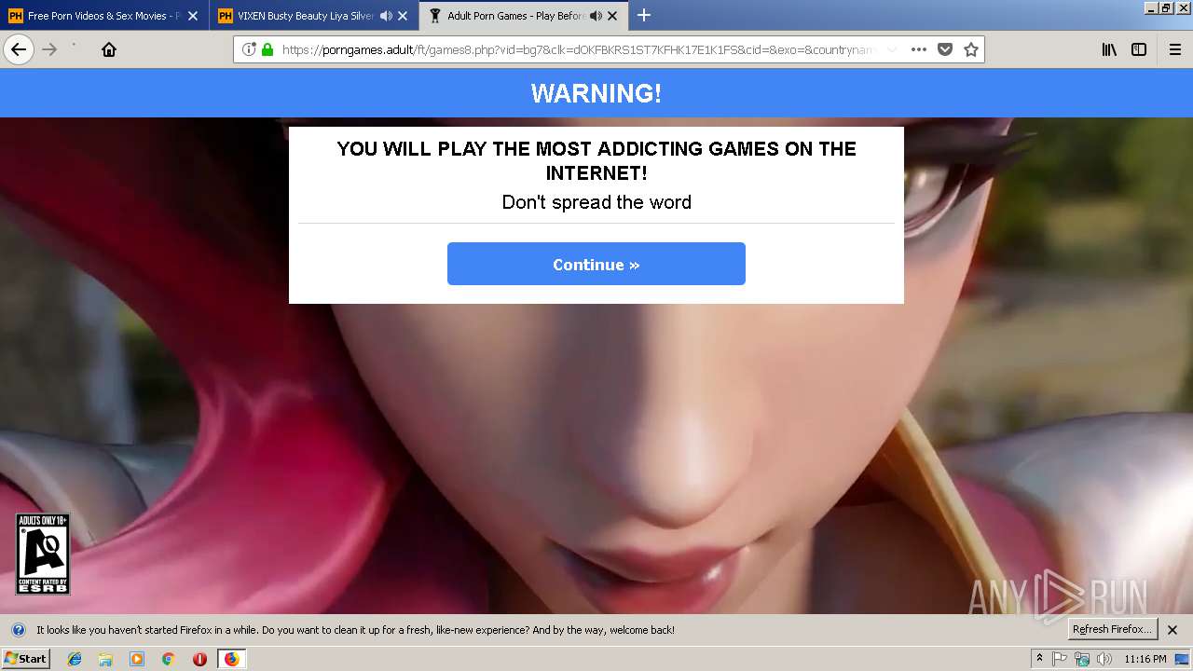This screenshot has width=1193, height=671.
Task: Restore down the Firefox window
Action: click(x=1166, y=7)
